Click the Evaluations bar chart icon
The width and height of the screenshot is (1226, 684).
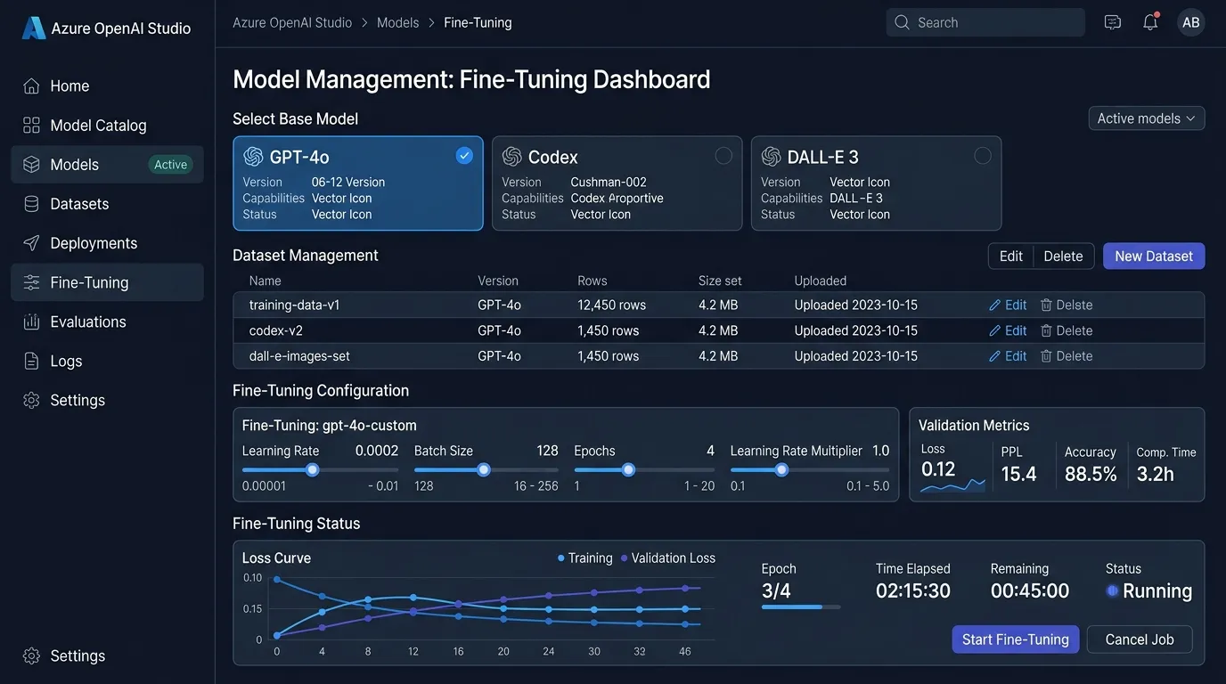point(31,322)
